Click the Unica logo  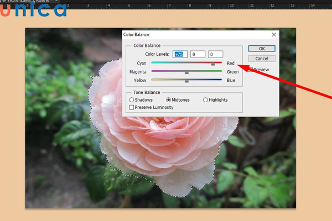(x=32, y=11)
